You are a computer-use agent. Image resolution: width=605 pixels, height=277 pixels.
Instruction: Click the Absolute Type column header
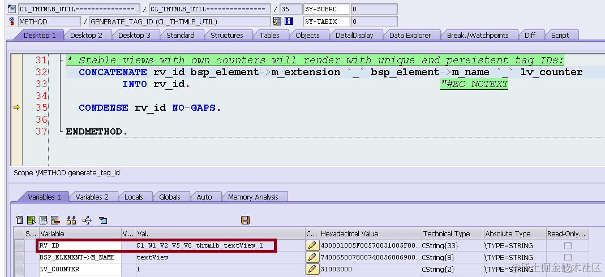coord(514,233)
